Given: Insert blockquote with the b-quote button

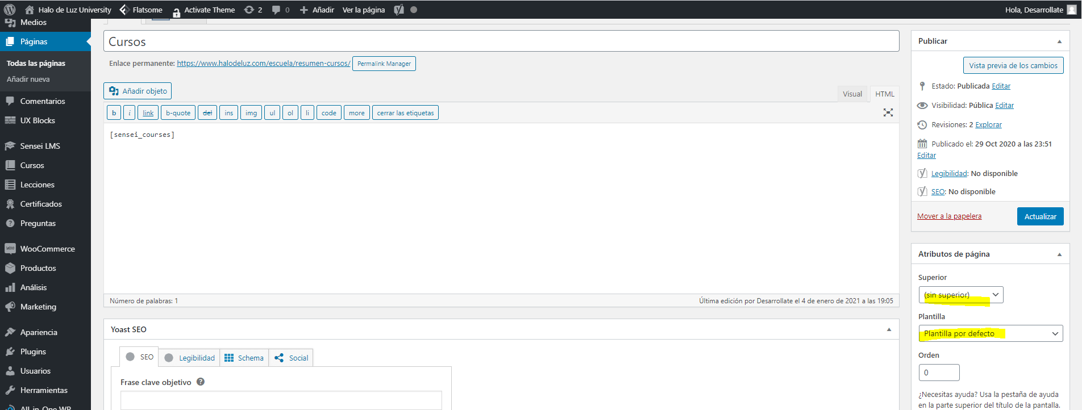Looking at the screenshot, I should (178, 113).
